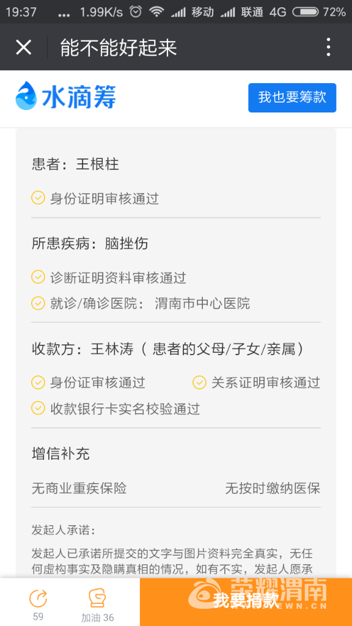The image size is (352, 626).
Task: Tap checkmark next to 关系证明审核通过
Action: [x=199, y=383]
